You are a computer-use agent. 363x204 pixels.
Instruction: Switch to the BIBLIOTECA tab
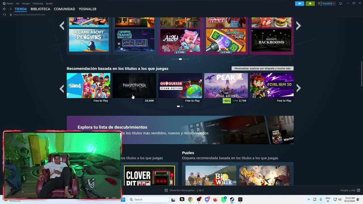point(40,9)
